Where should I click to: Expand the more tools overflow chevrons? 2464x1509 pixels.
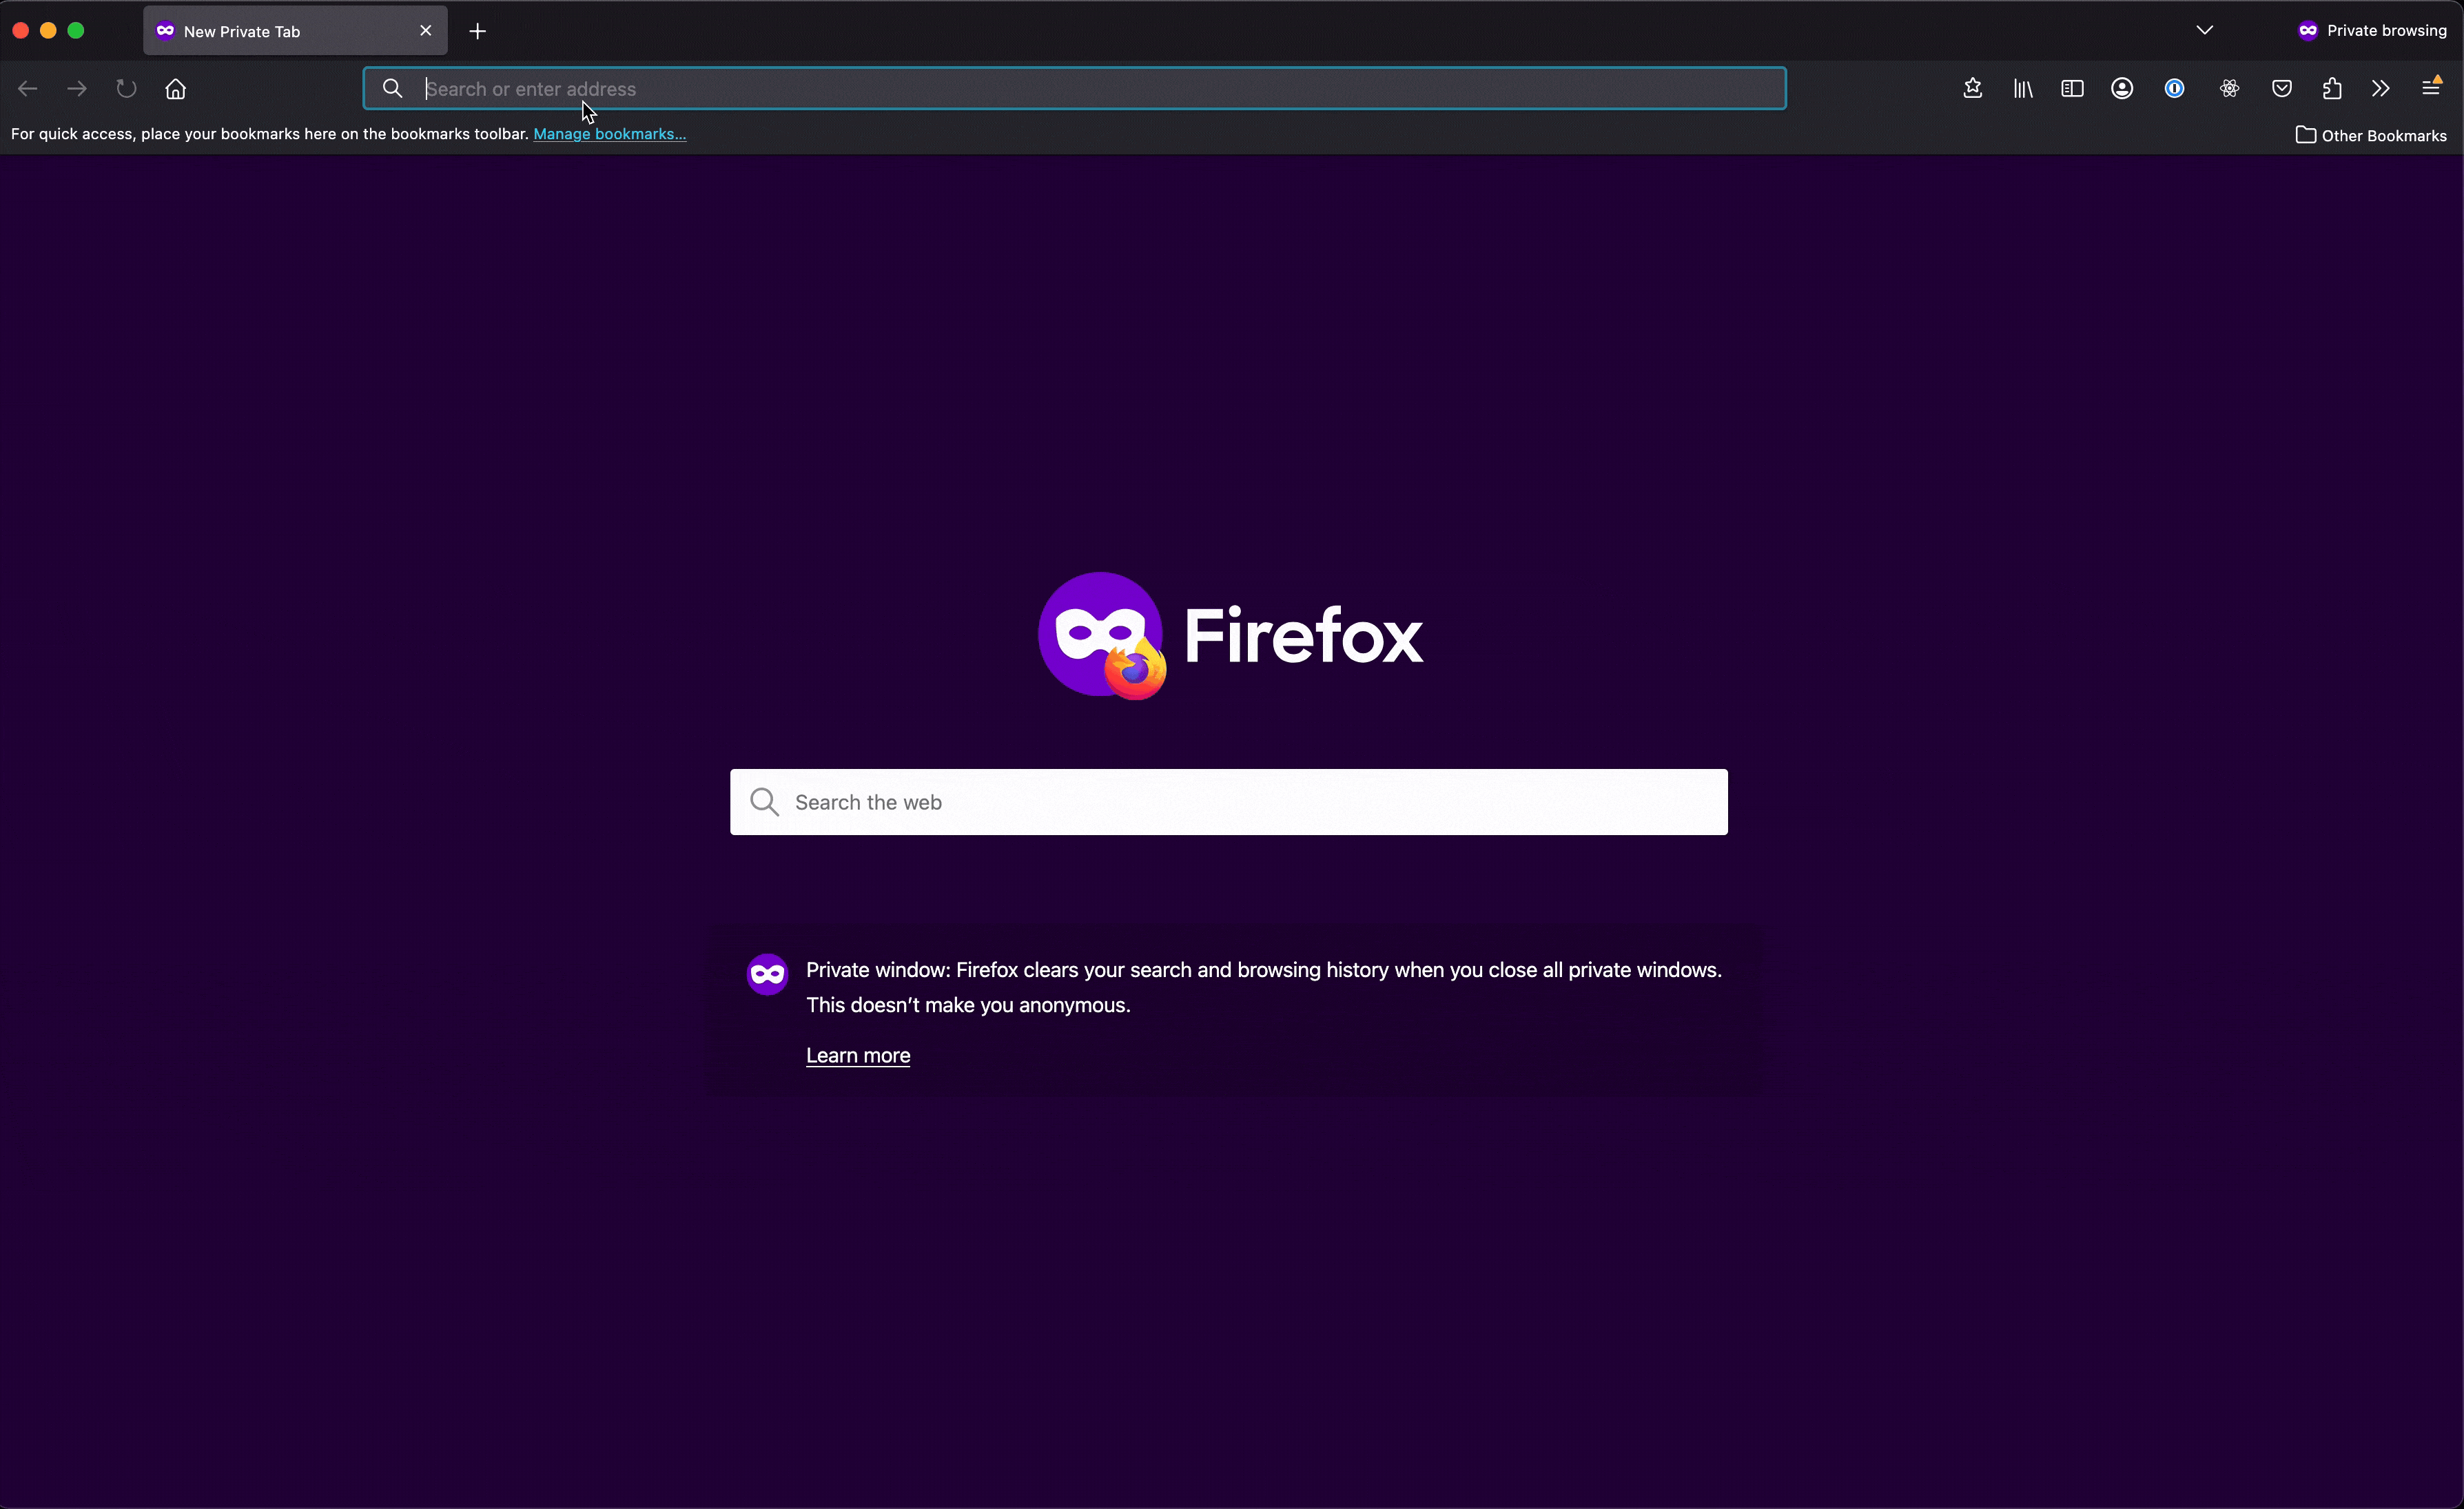tap(2381, 89)
